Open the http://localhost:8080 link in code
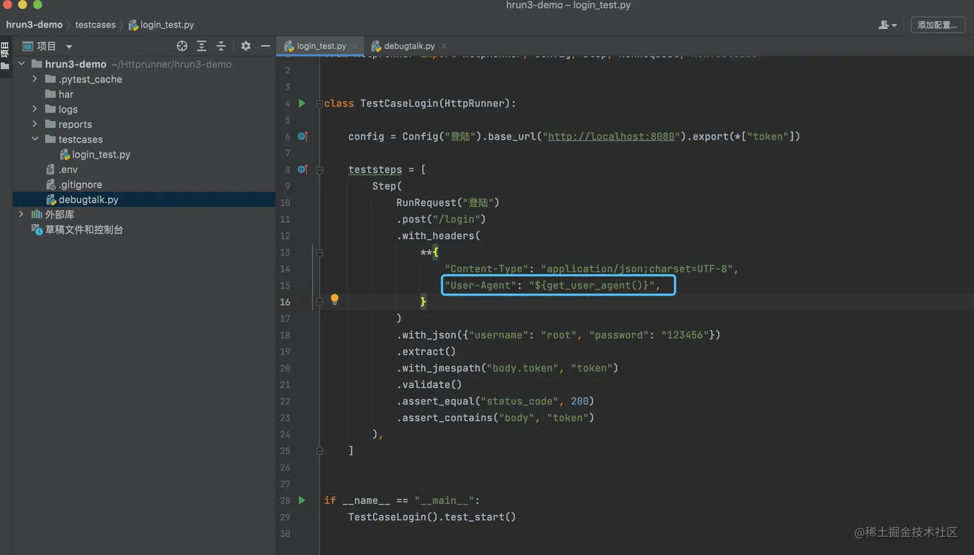Image resolution: width=974 pixels, height=555 pixels. pyautogui.click(x=611, y=136)
